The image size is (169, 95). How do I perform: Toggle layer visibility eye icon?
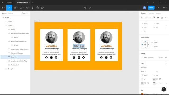click(166, 58)
